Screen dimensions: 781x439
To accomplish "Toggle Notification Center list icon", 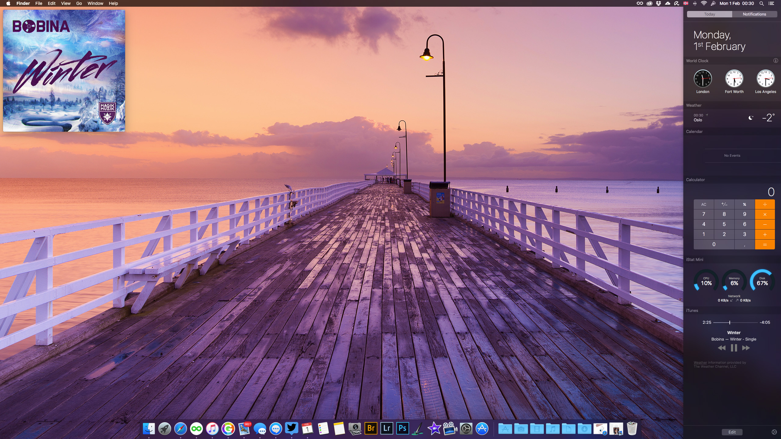I will (x=771, y=3).
